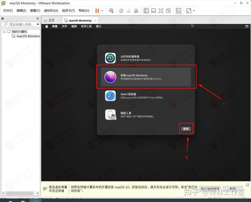Click the VMware Workstation title bar icon
251x202 pixels.
click(3, 3)
